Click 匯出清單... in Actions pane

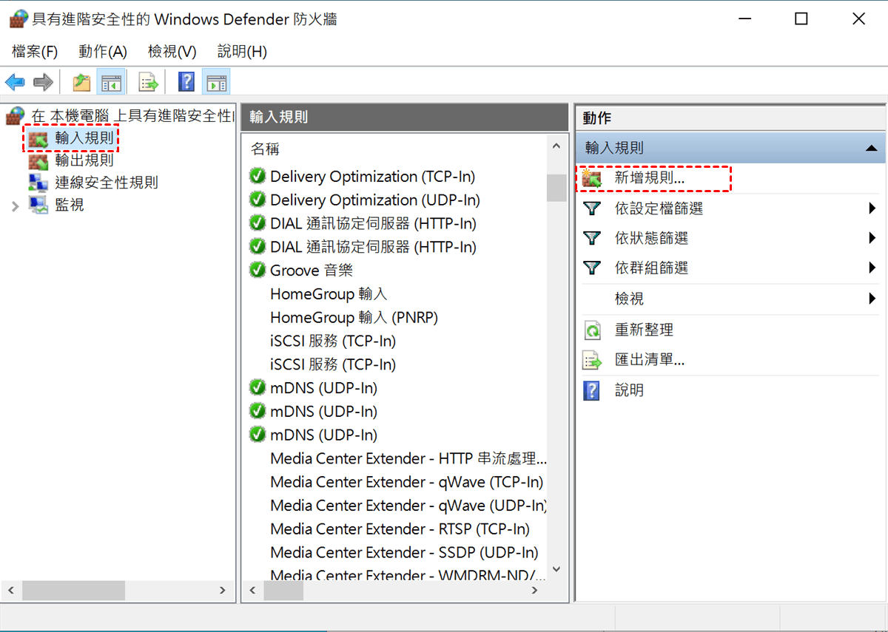650,360
